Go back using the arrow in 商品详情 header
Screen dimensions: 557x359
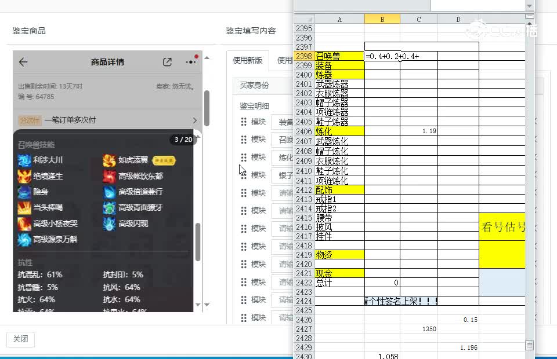(23, 63)
